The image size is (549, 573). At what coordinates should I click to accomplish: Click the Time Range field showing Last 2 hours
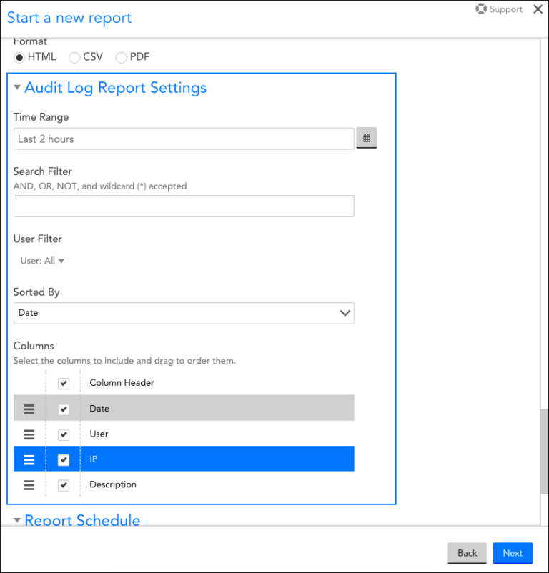[x=184, y=138]
